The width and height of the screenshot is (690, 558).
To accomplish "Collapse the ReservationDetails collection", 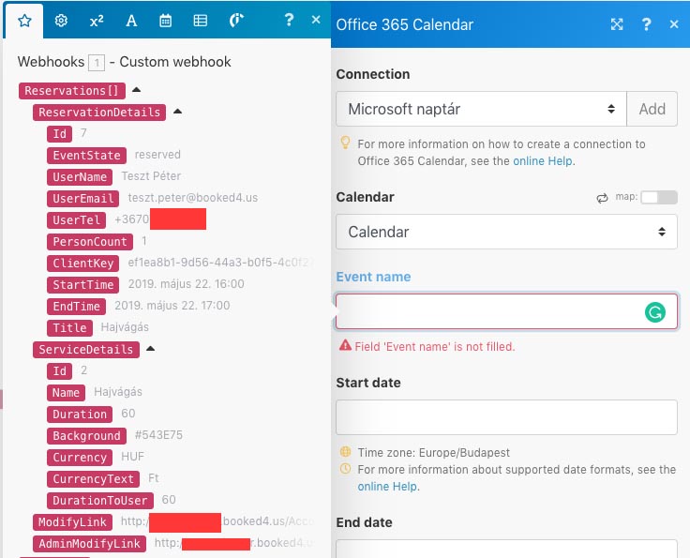I will point(177,112).
